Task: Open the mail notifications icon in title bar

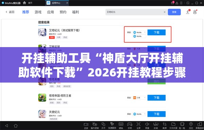Action: (172, 3)
